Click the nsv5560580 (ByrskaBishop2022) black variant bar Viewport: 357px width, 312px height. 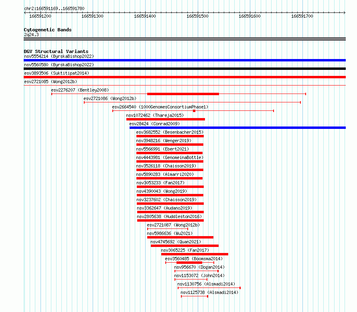pyautogui.click(x=185, y=69)
